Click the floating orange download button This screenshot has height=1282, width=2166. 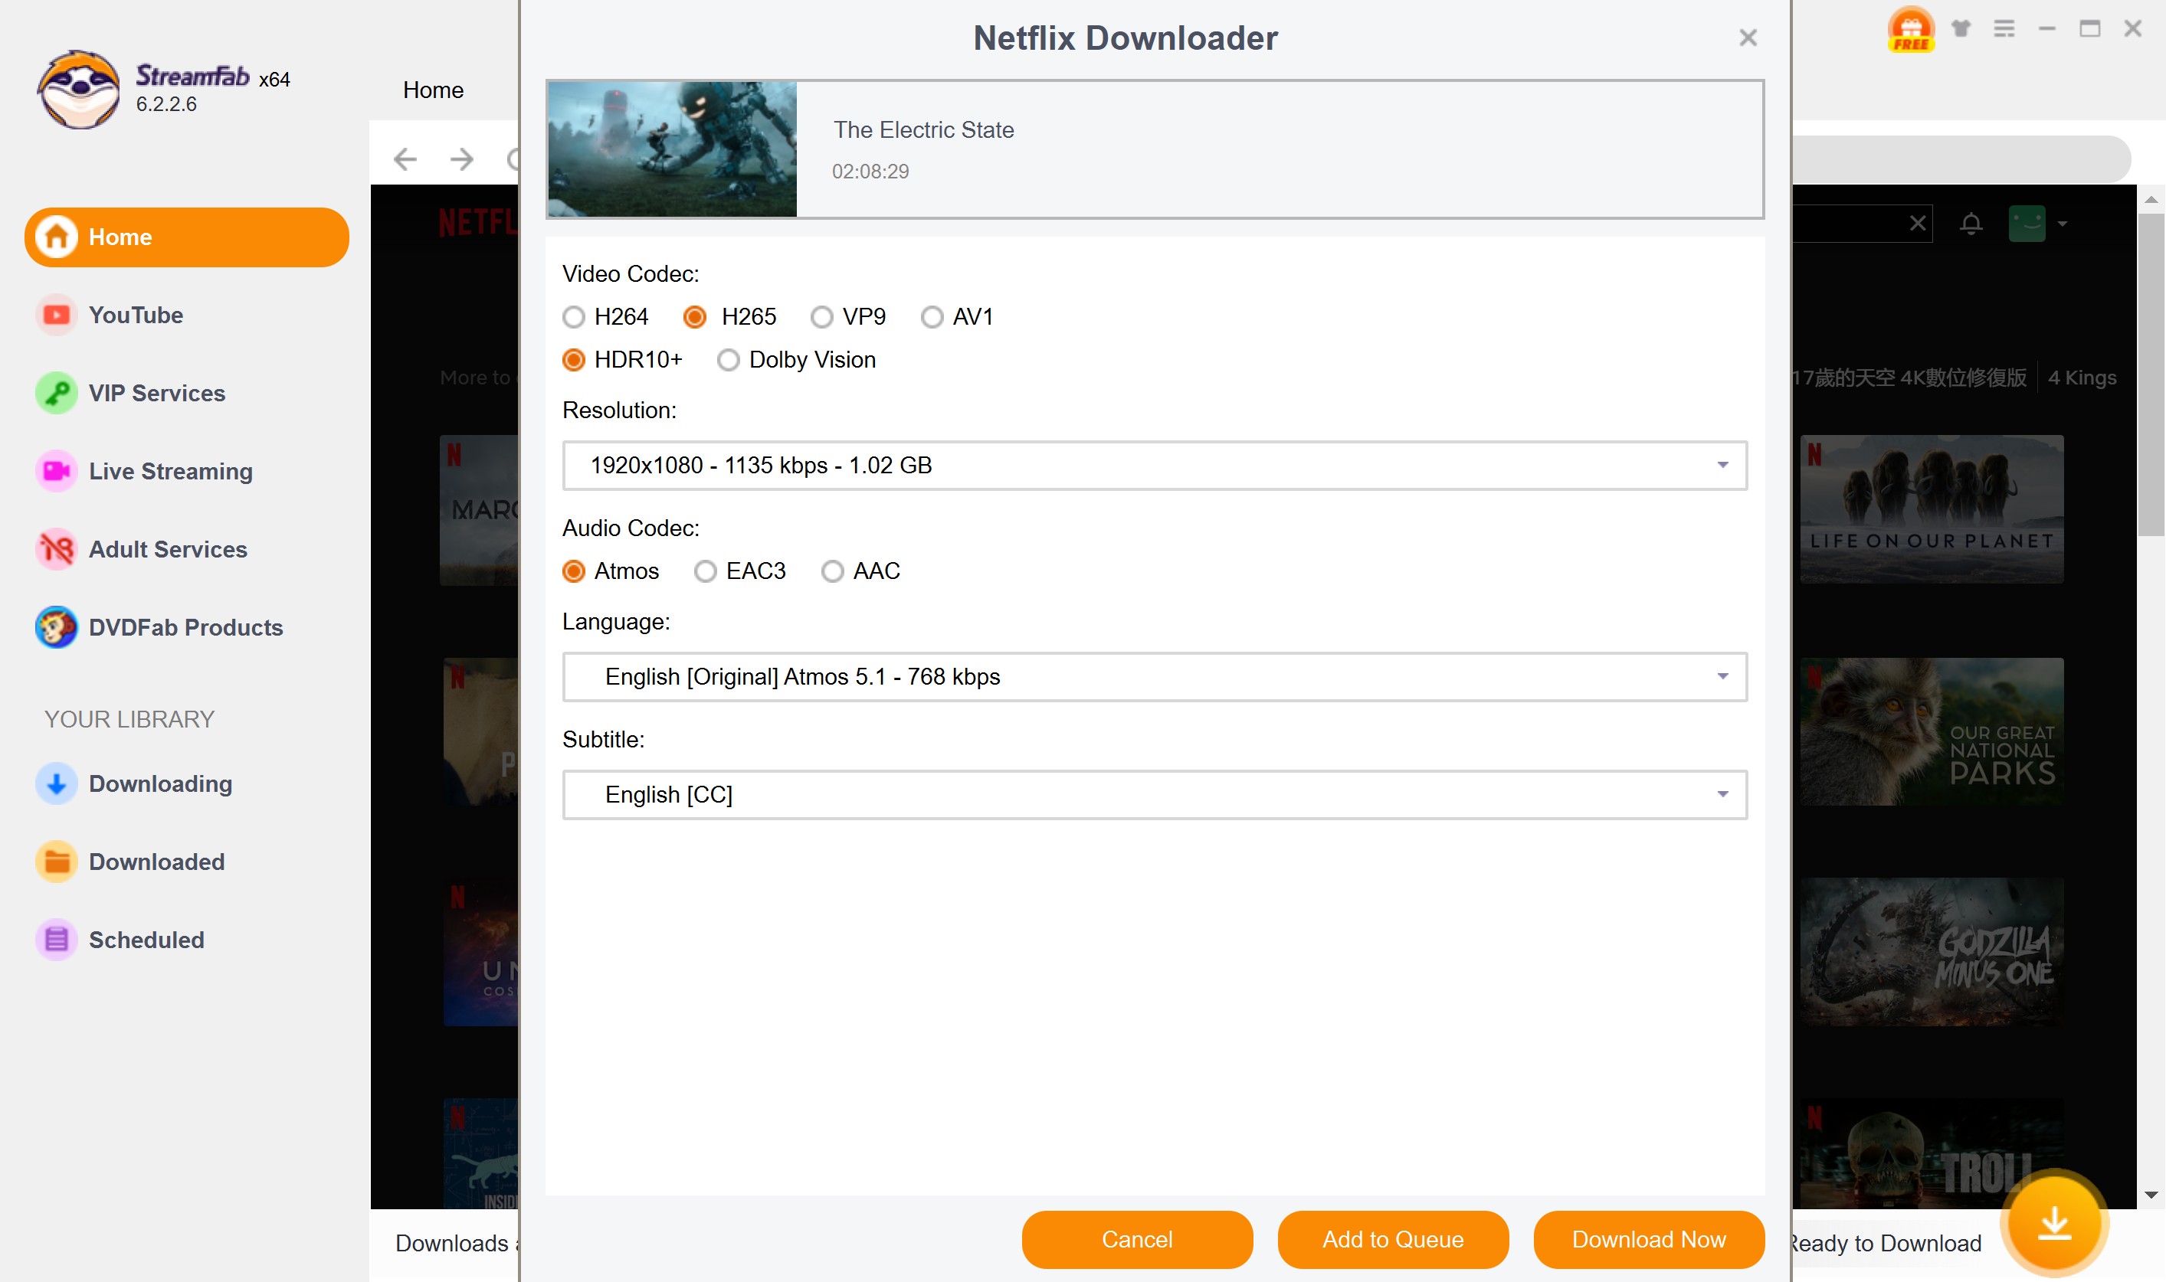click(2053, 1222)
